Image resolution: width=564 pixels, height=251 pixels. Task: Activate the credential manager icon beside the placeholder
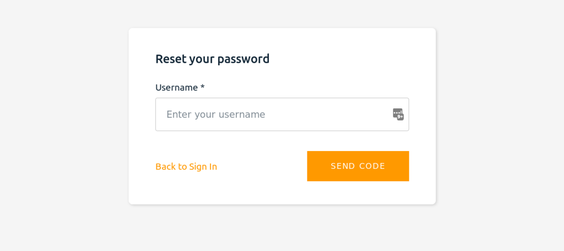pos(398,114)
